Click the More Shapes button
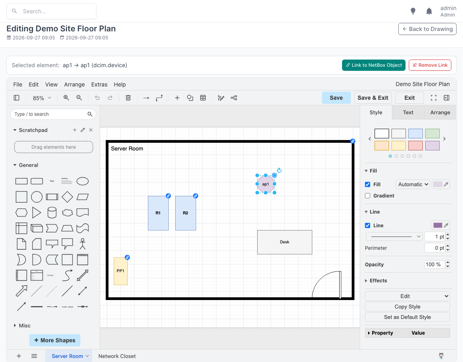 coord(55,340)
